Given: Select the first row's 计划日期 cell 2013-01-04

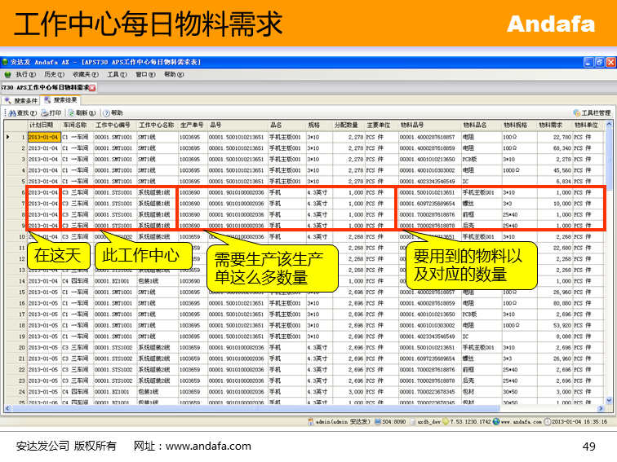Looking at the screenshot, I should (43, 137).
